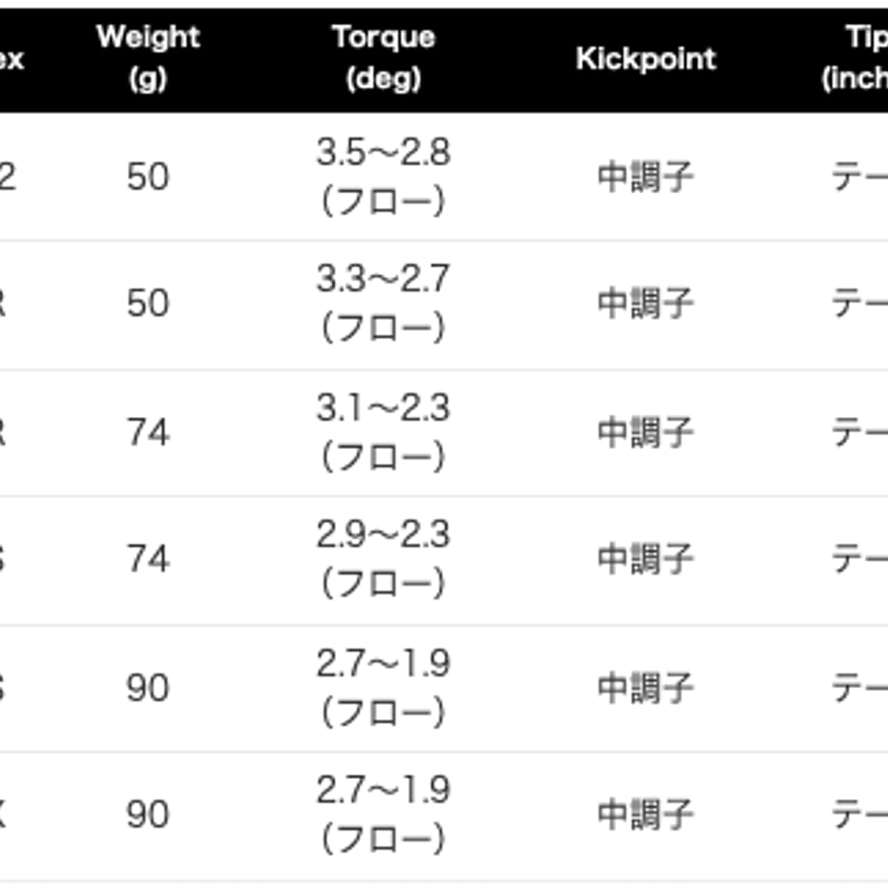The height and width of the screenshot is (888, 888).
Task: Click the second-row weight value 50
Action: (x=148, y=303)
